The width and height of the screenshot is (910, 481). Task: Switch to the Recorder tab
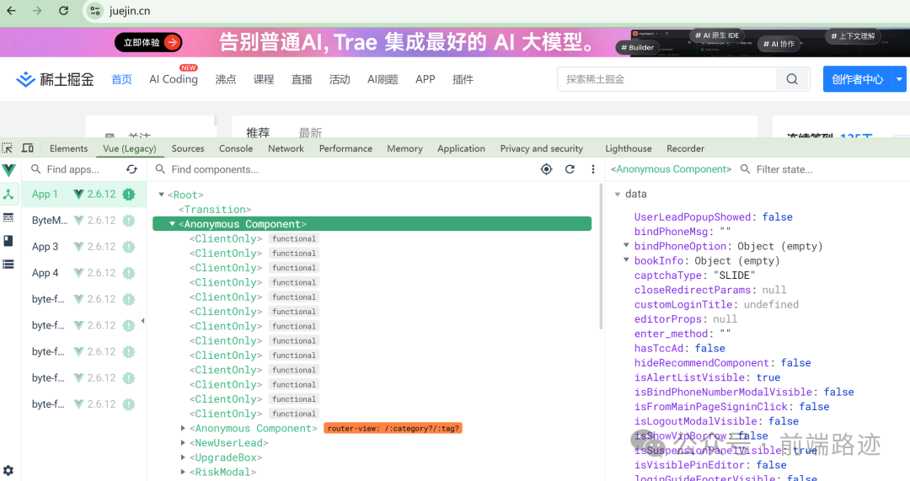(x=685, y=148)
